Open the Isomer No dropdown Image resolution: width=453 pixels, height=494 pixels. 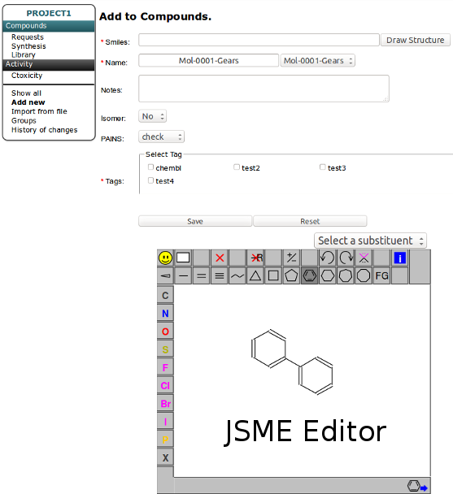click(x=152, y=116)
